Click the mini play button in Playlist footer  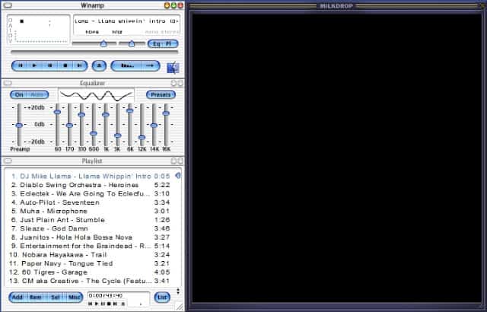97,304
